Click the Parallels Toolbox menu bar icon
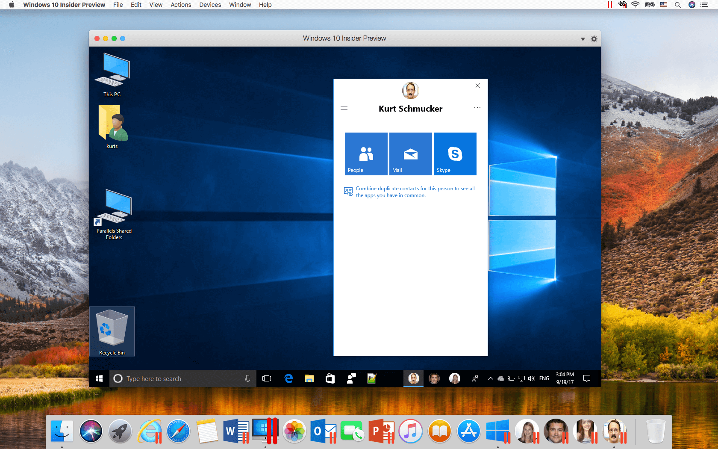Screen dimensions: 718x449 [x=622, y=5]
